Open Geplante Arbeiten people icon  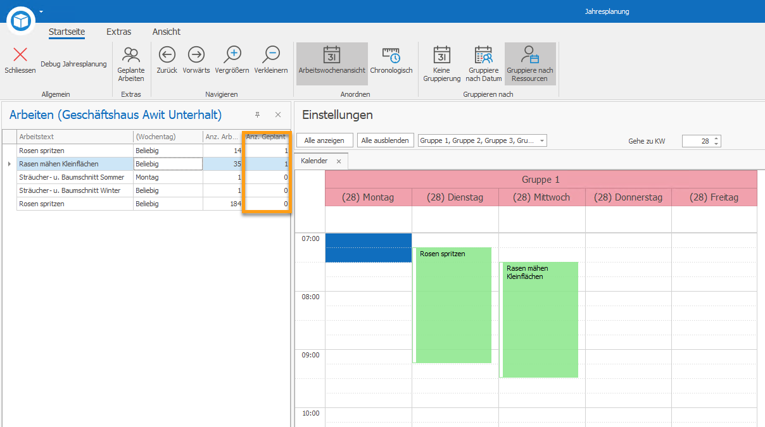click(x=131, y=55)
